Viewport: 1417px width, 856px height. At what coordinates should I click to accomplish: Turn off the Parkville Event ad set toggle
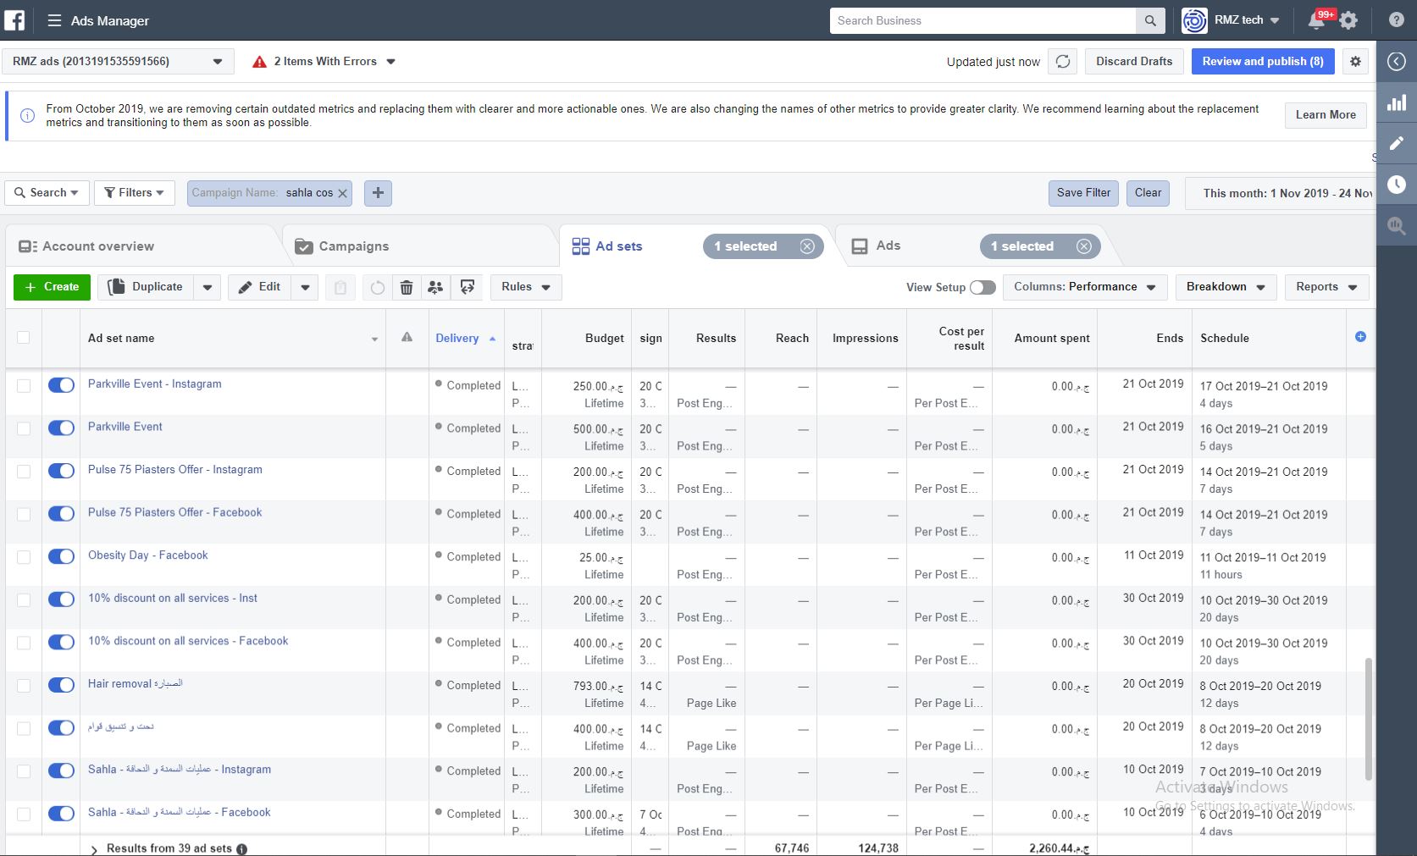(61, 428)
